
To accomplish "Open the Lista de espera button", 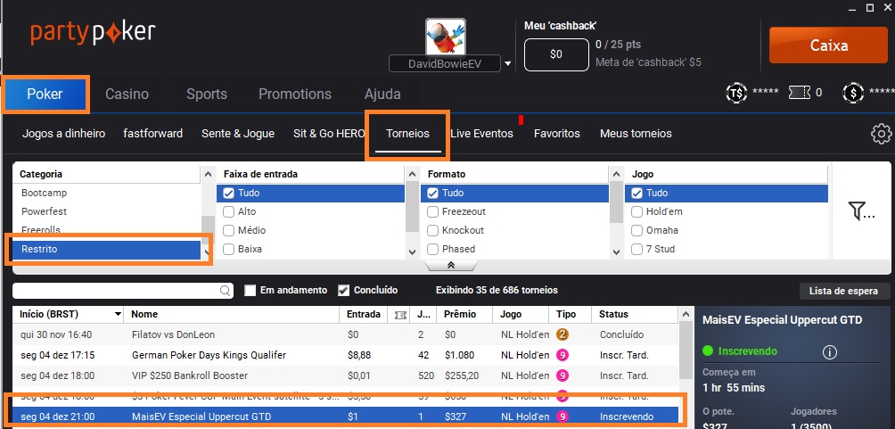I will click(x=843, y=292).
